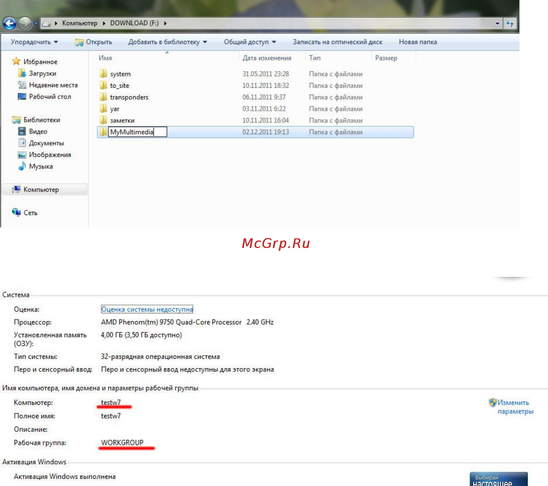Click the date 31.05.2011 23:28

click(x=266, y=74)
